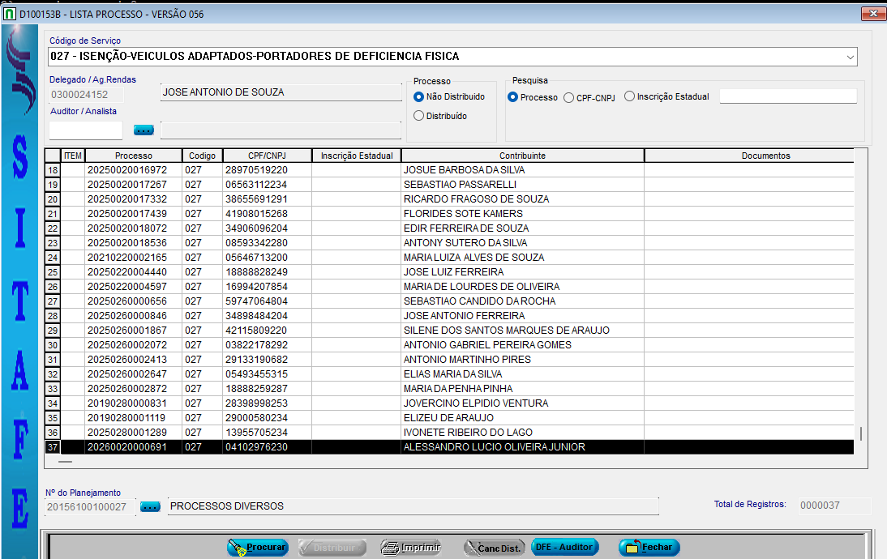Choose CPF-CNPJ search option
Viewport: 887px width, 559px height.
point(569,97)
